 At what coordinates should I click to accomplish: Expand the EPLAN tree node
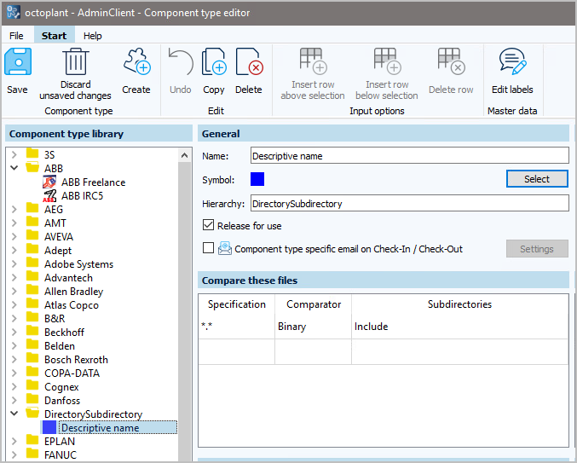(x=14, y=441)
